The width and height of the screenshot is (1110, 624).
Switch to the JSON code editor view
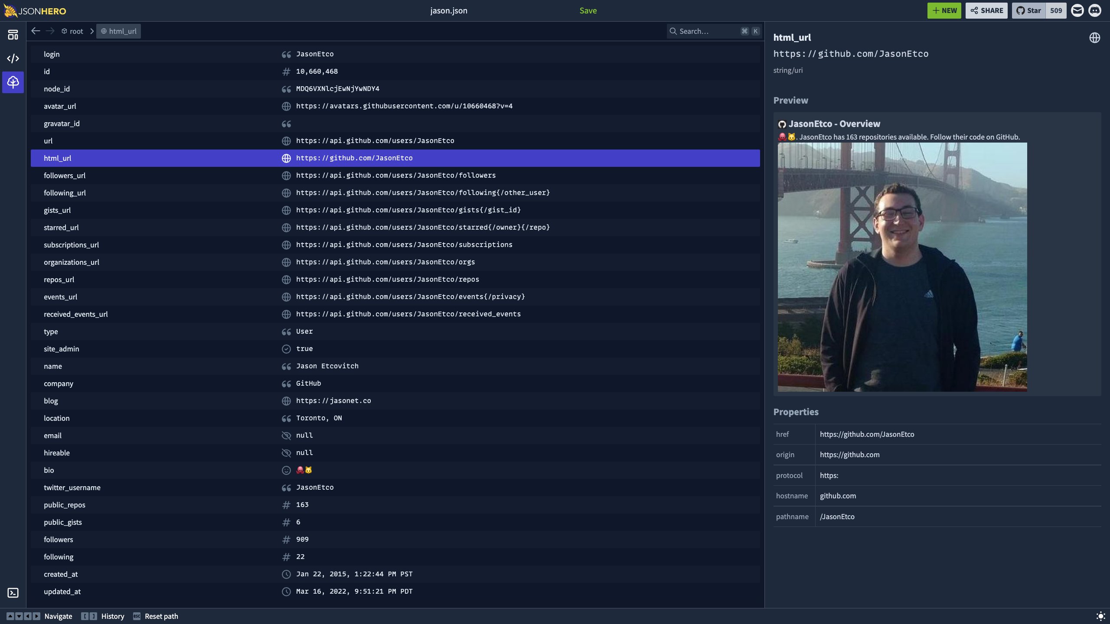(x=13, y=58)
